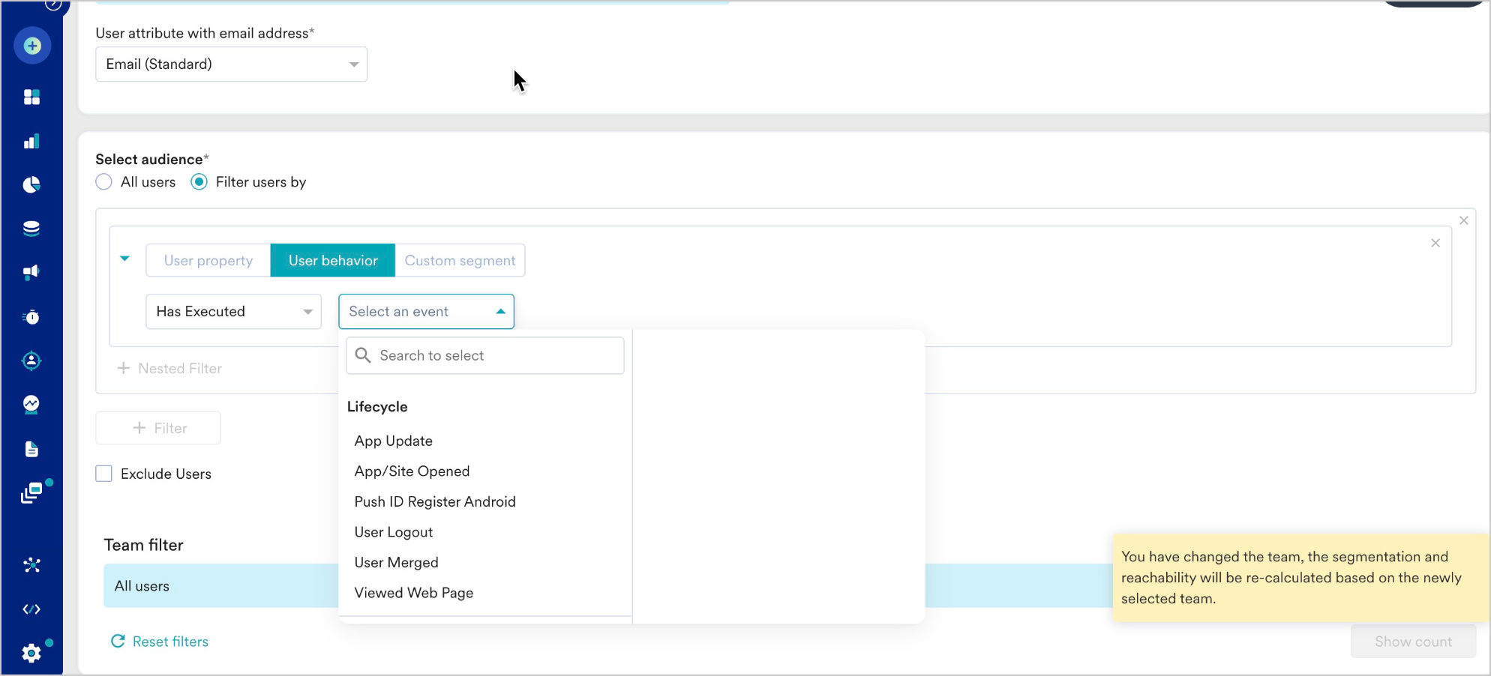Viewport: 1491px width, 676px height.
Task: Open the Has Executed dropdown
Action: click(x=233, y=312)
